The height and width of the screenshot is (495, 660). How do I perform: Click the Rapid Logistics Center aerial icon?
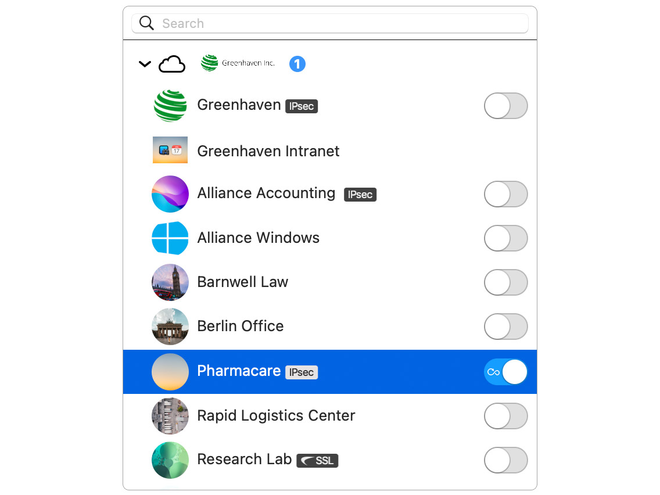[170, 416]
